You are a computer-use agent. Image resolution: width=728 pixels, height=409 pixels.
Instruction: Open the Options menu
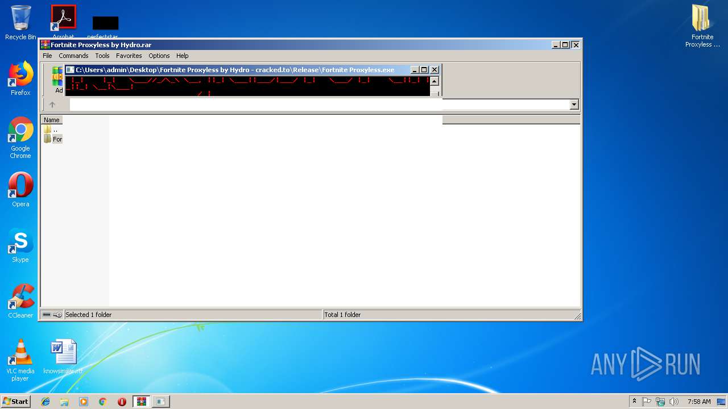pos(159,56)
